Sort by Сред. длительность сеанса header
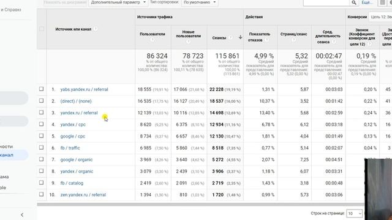 click(328, 37)
